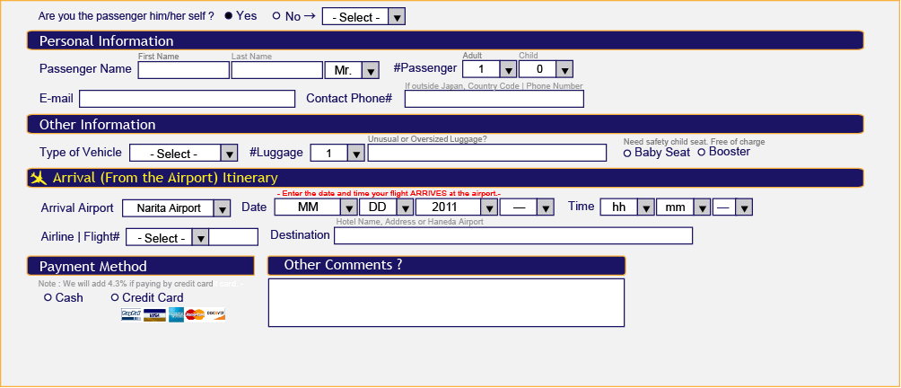This screenshot has height=388, width=901.
Task: Click the MasterCard logo
Action: pos(196,314)
